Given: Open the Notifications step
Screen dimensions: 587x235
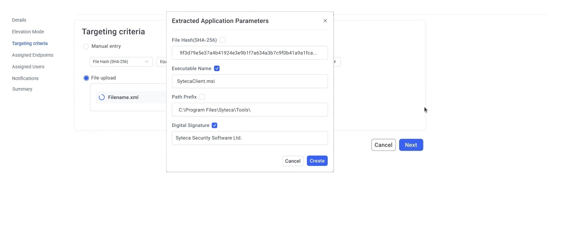Looking at the screenshot, I should 25,78.
